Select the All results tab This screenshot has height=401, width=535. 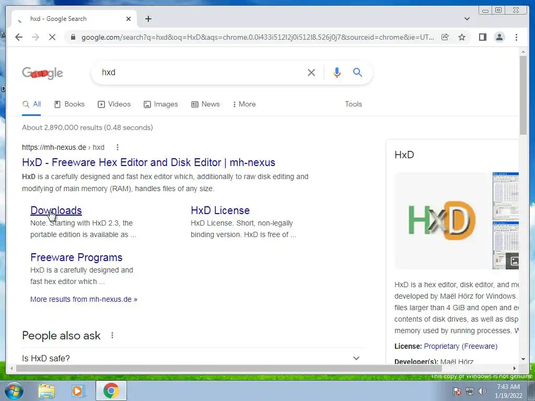coord(32,104)
